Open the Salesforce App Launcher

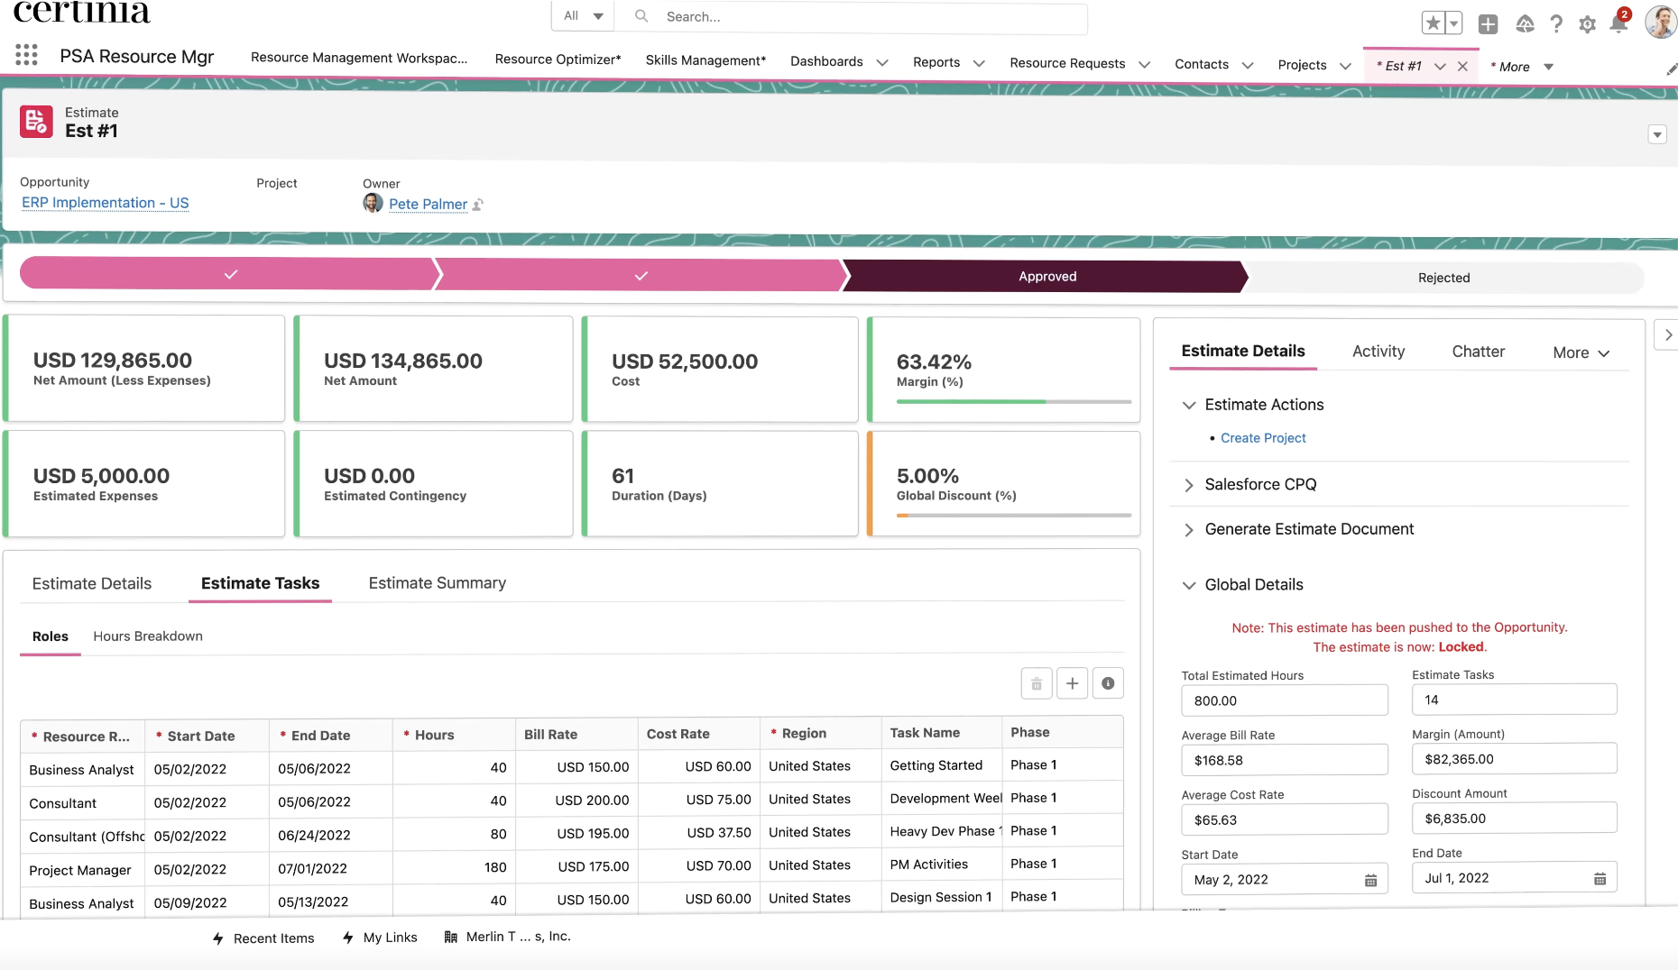pos(26,55)
